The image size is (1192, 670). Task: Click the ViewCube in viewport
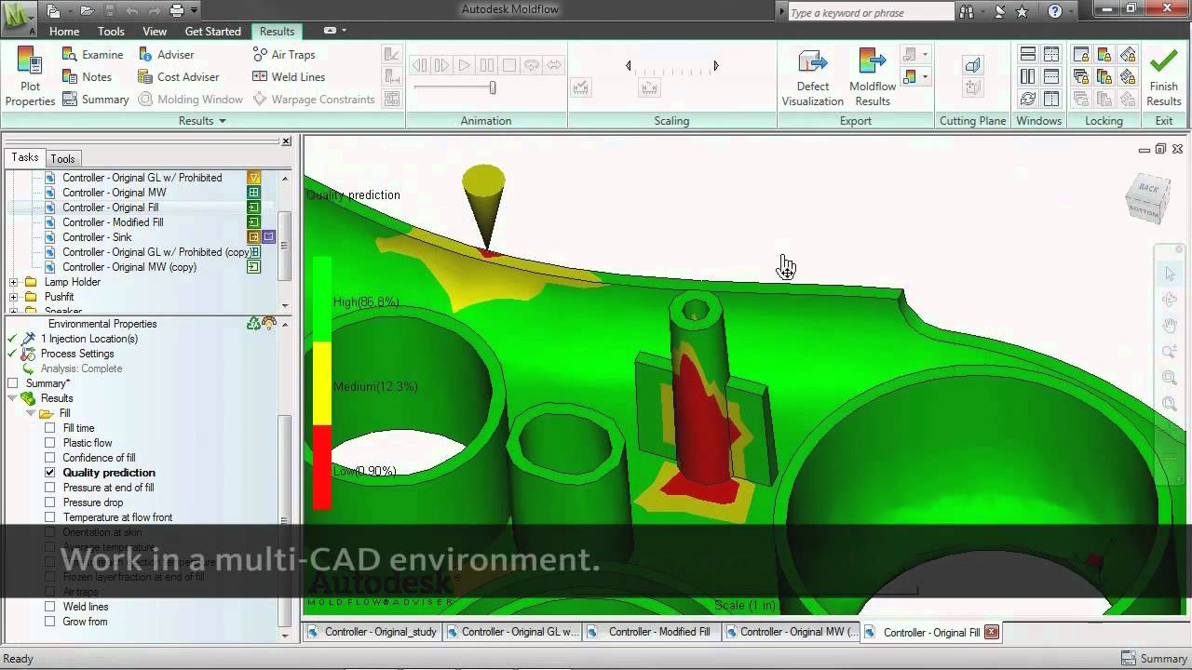point(1146,198)
